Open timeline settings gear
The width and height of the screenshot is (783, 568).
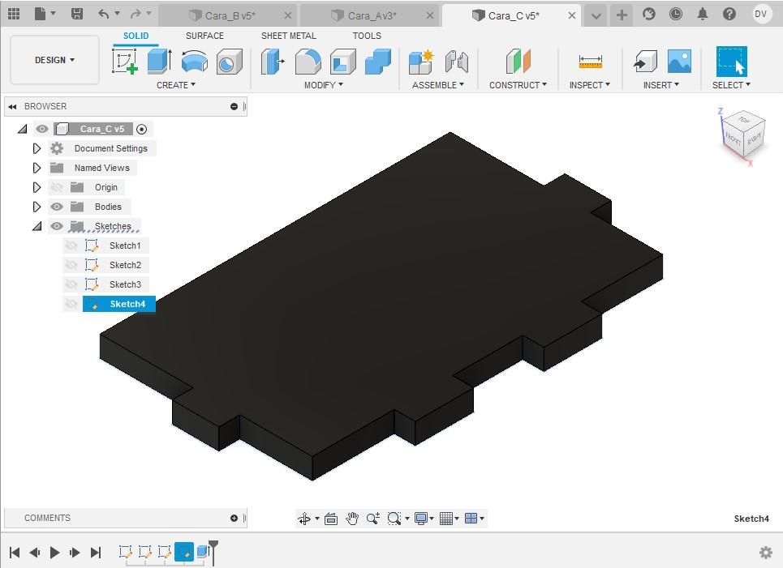(765, 552)
